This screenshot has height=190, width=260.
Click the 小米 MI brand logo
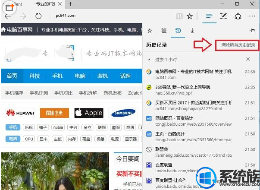click(54, 113)
